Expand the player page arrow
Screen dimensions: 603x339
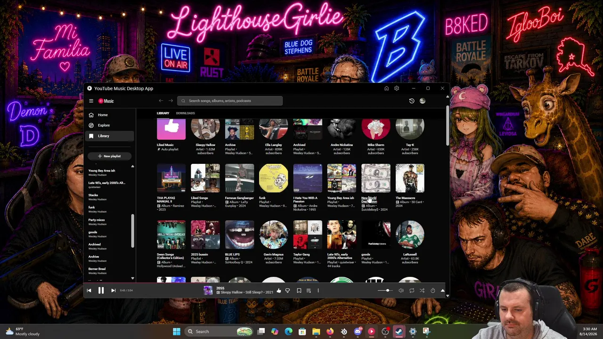tap(442, 291)
